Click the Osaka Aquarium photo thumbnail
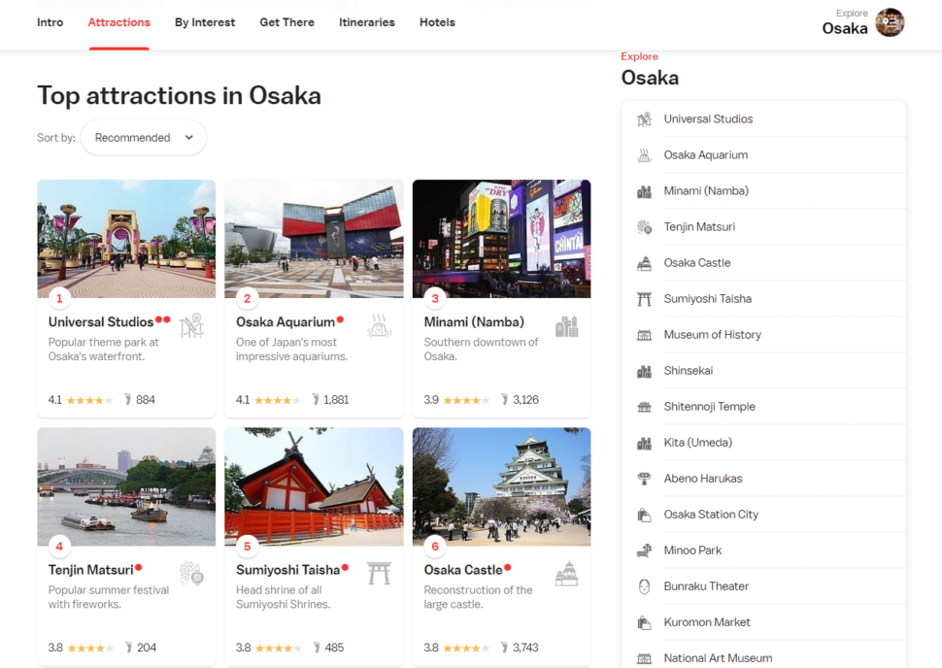The height and width of the screenshot is (668, 942). (314, 239)
